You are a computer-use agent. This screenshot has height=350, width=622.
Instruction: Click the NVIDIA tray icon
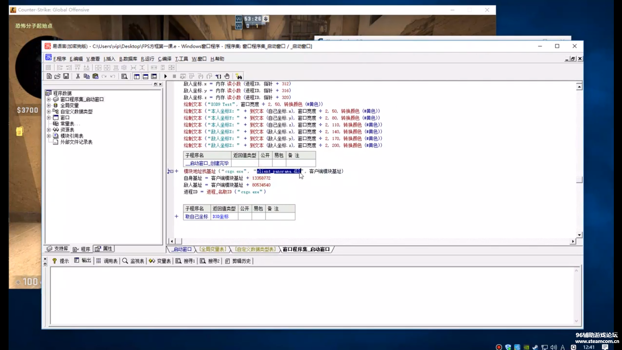coord(526,347)
